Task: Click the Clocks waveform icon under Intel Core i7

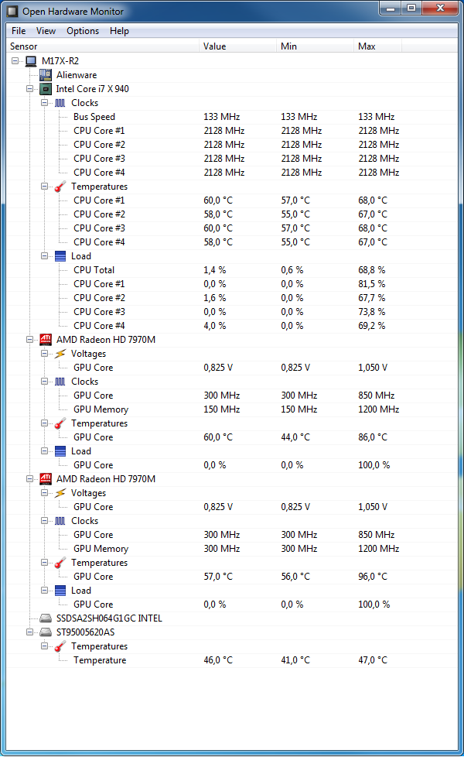Action: pyautogui.click(x=60, y=103)
